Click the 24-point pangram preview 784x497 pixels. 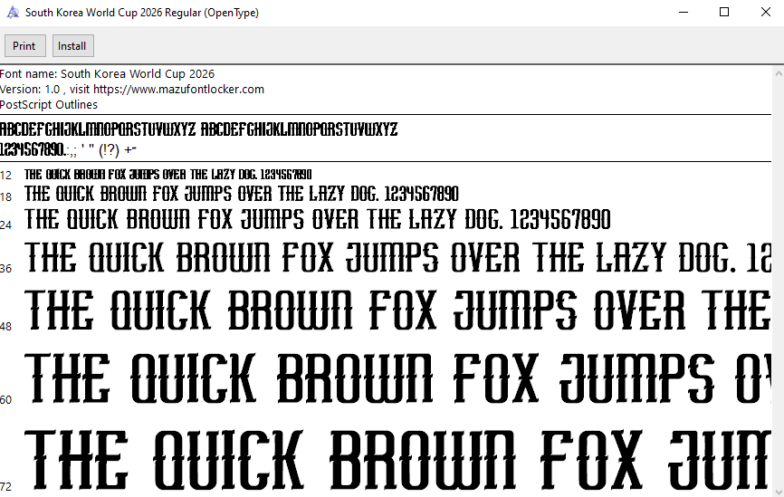pos(318,219)
